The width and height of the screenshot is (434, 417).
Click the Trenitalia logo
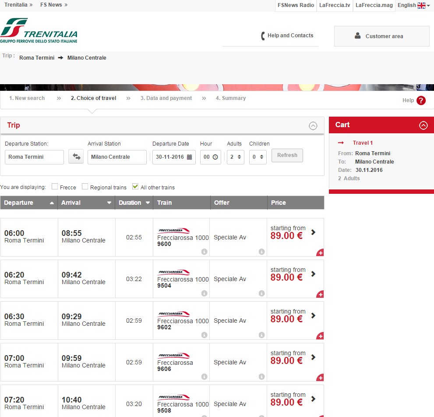[x=39, y=31]
